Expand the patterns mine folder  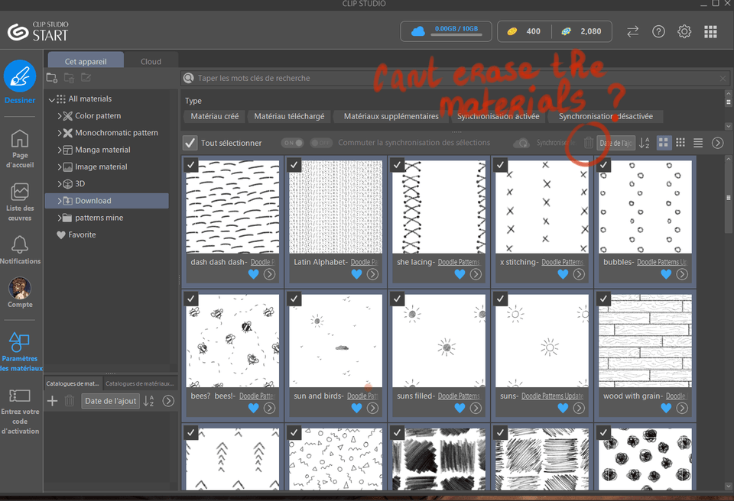[60, 218]
